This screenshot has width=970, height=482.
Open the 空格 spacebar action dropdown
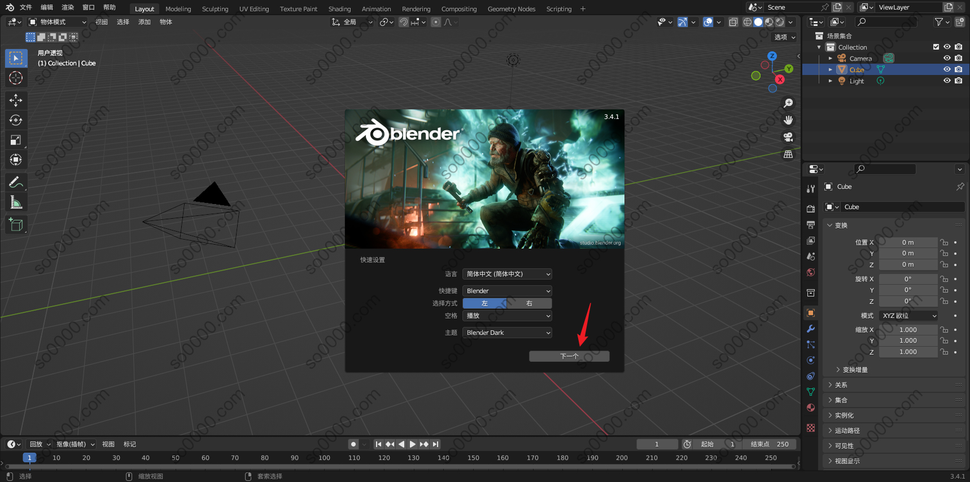507,316
